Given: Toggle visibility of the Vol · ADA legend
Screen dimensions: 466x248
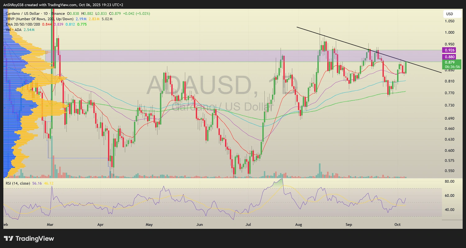Looking at the screenshot, I should coord(14,30).
